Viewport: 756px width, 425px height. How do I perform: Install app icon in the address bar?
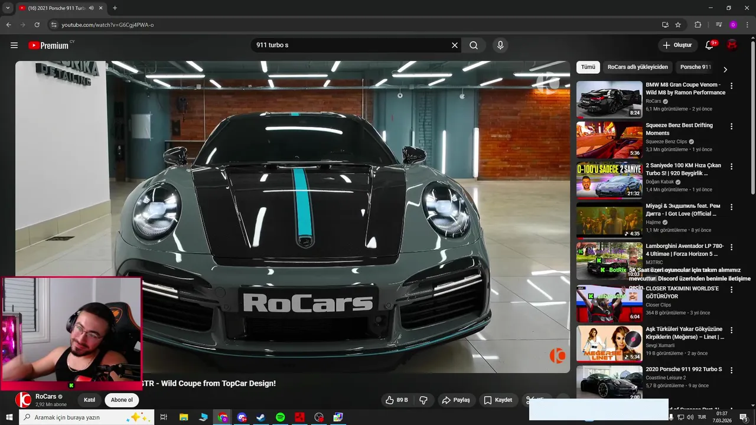coord(665,25)
